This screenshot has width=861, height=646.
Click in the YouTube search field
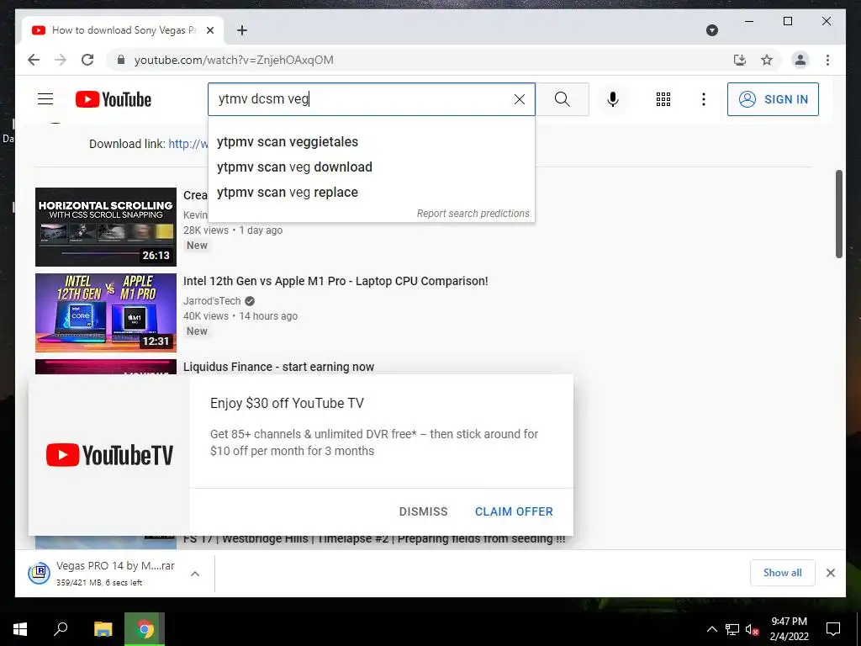[362, 99]
